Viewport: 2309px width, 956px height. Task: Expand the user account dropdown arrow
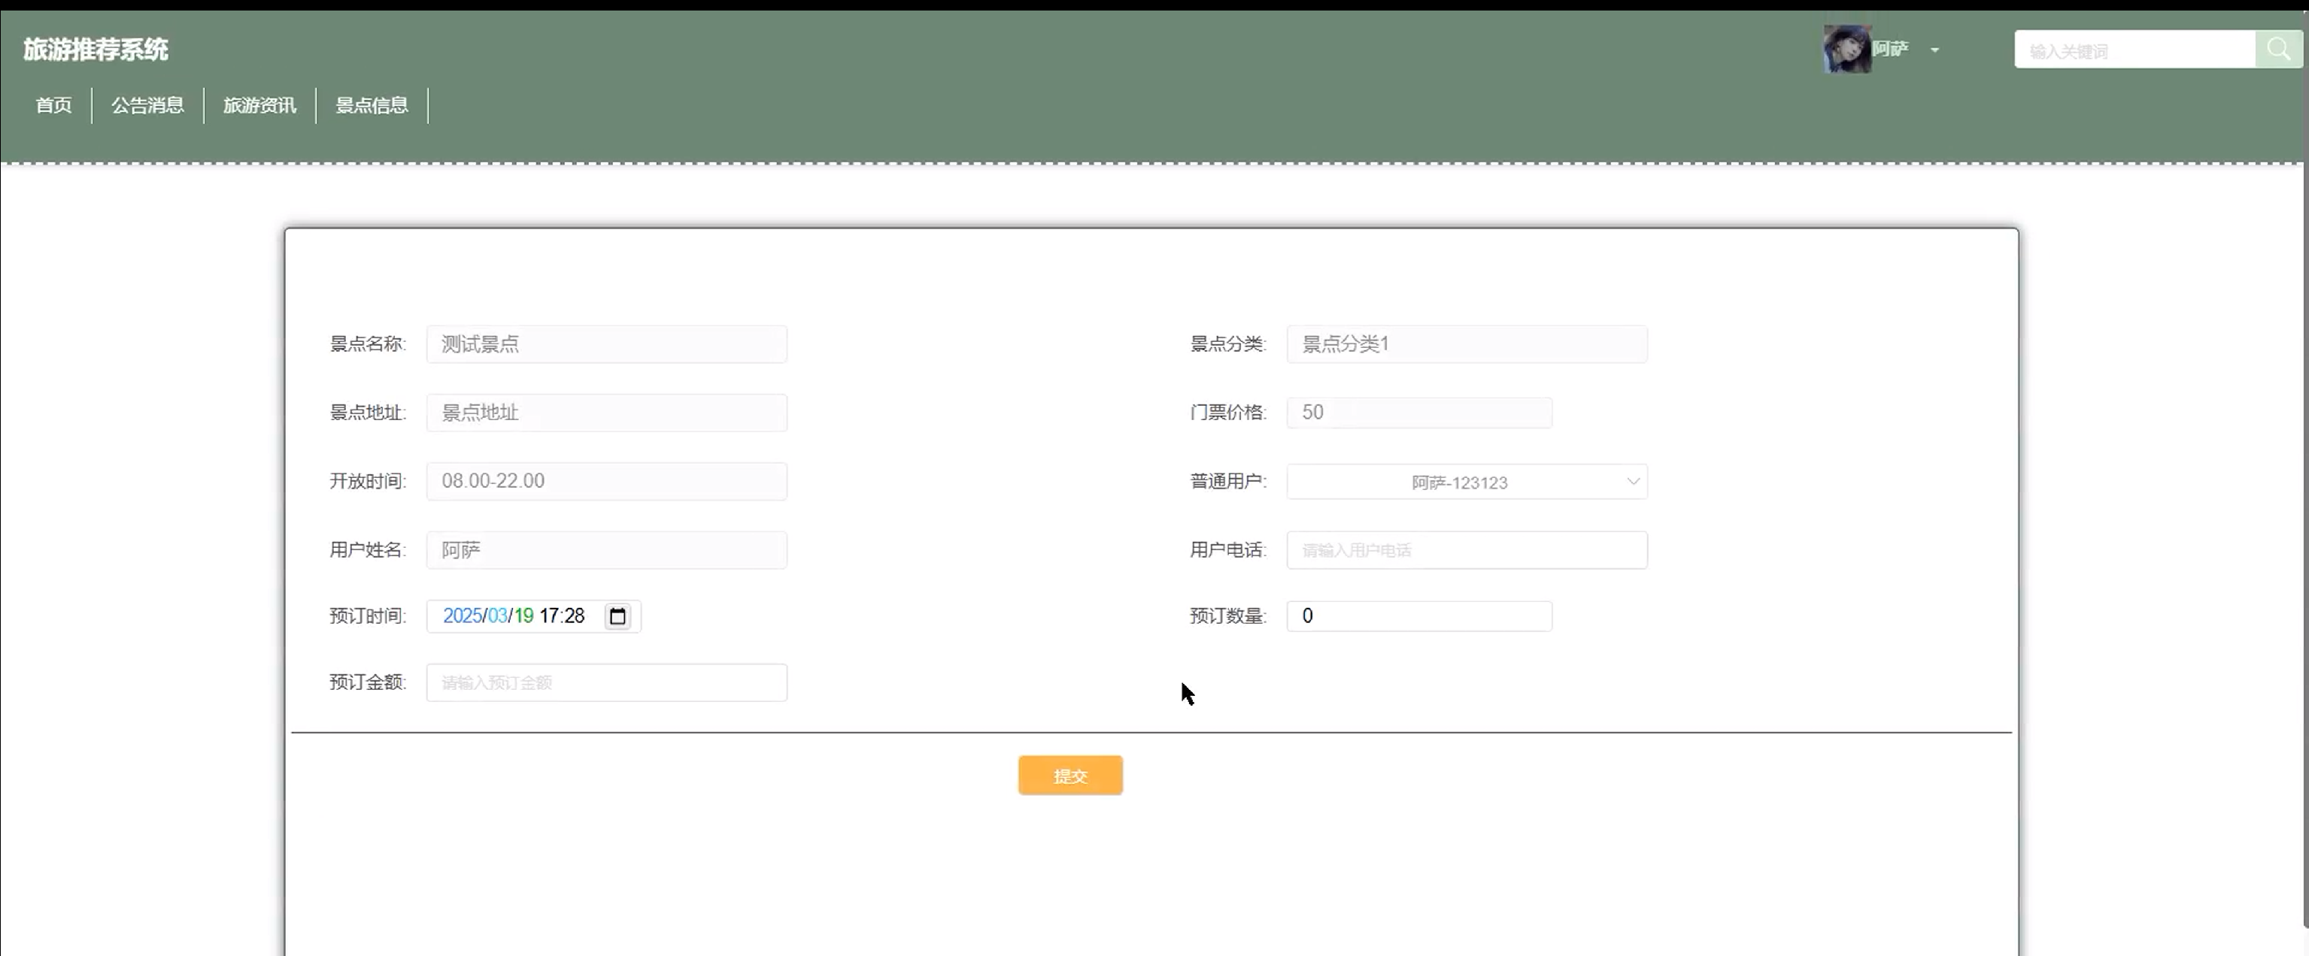pyautogui.click(x=1935, y=50)
